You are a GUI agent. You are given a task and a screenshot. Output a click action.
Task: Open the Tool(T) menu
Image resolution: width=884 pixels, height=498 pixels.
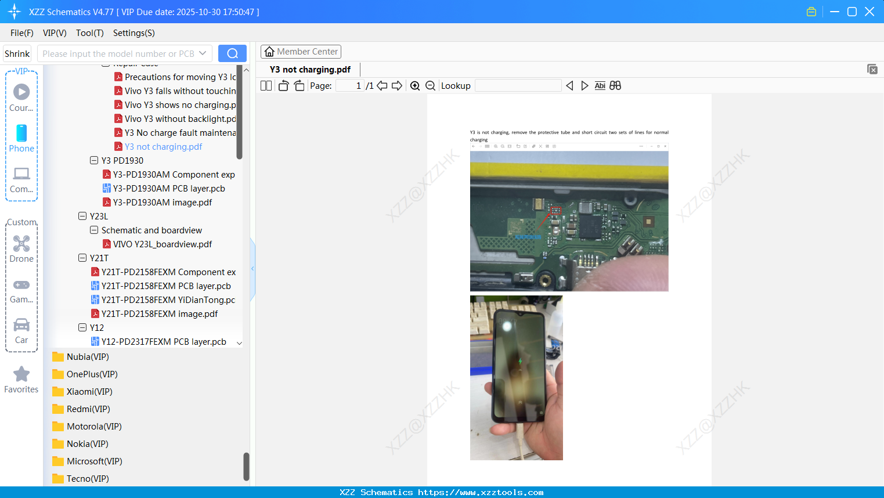pos(90,33)
